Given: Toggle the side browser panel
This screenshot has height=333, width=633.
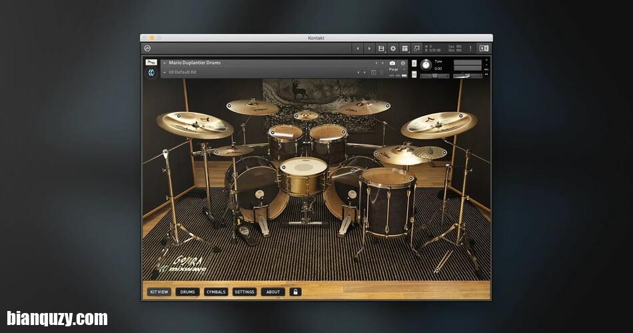Looking at the screenshot, I should point(484,49).
